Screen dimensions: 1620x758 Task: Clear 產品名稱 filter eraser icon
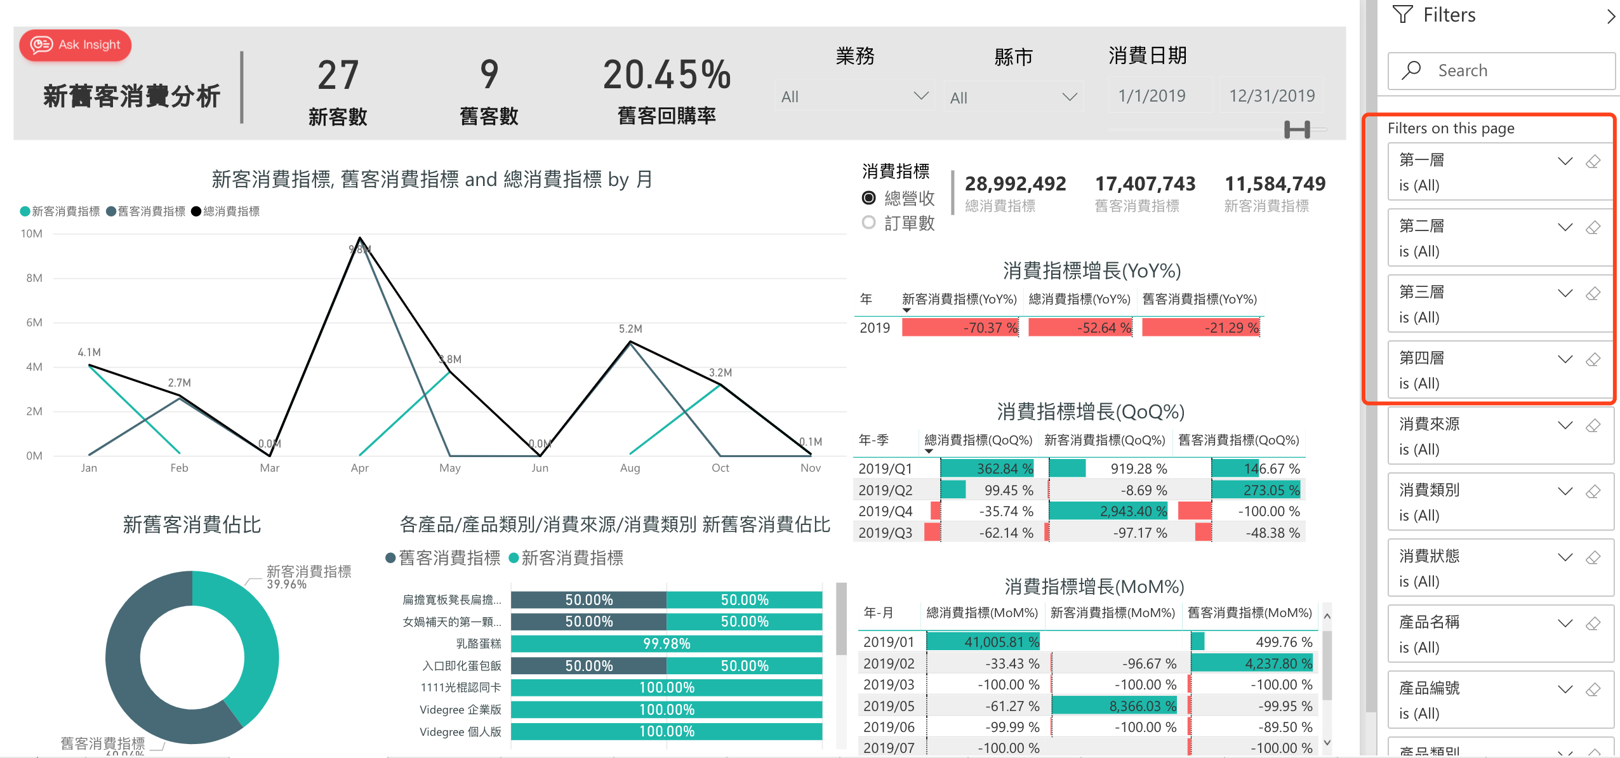(x=1593, y=623)
